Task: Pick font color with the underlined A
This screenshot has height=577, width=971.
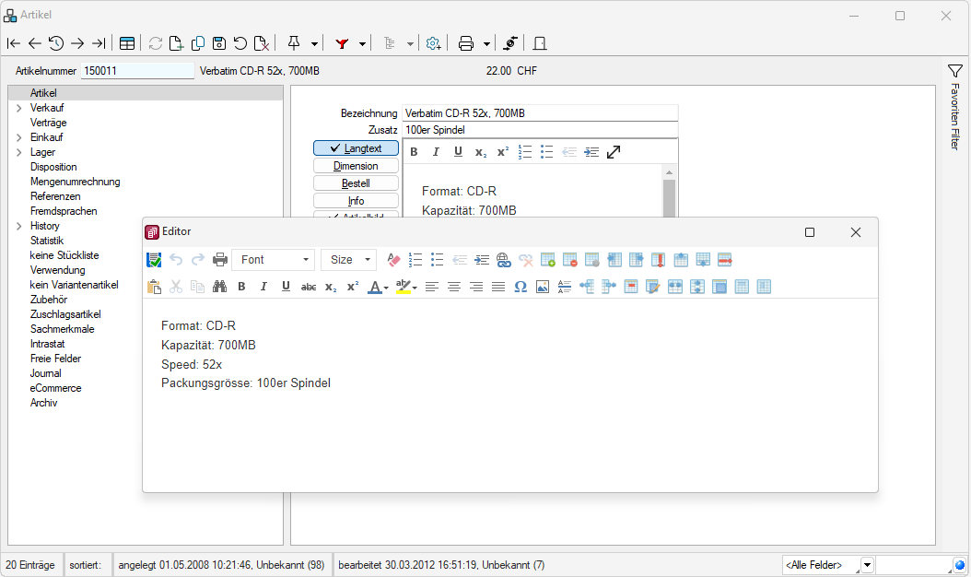Action: click(x=375, y=287)
